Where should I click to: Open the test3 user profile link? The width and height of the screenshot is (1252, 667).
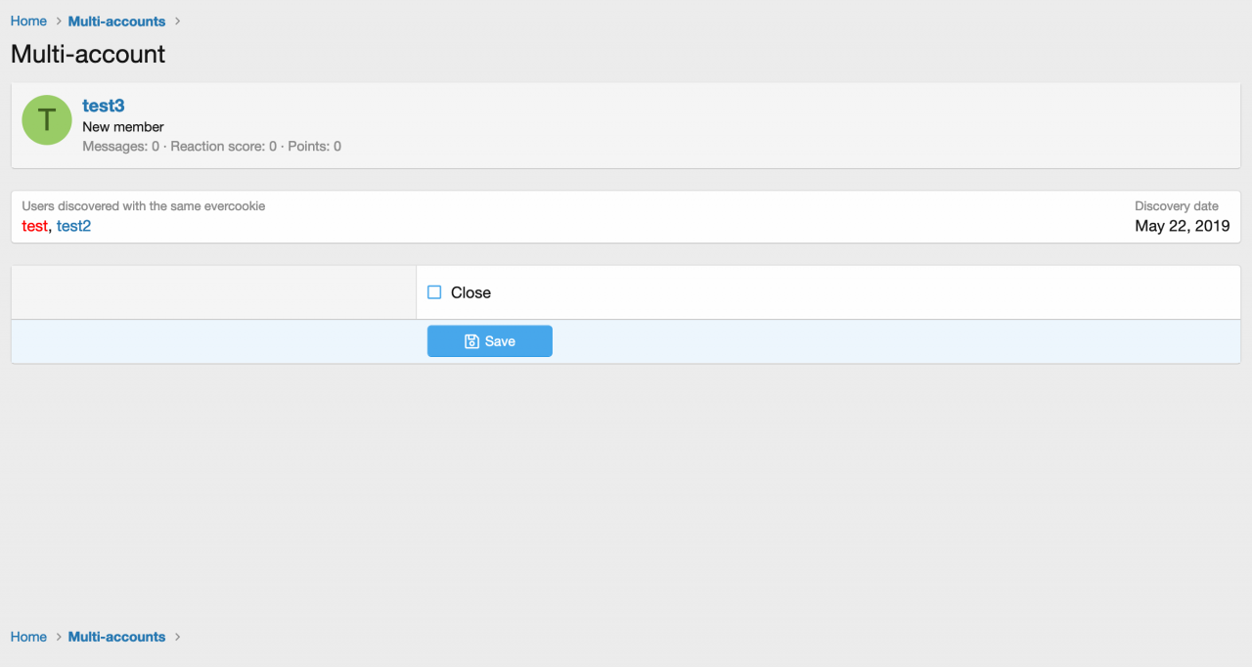tap(103, 106)
